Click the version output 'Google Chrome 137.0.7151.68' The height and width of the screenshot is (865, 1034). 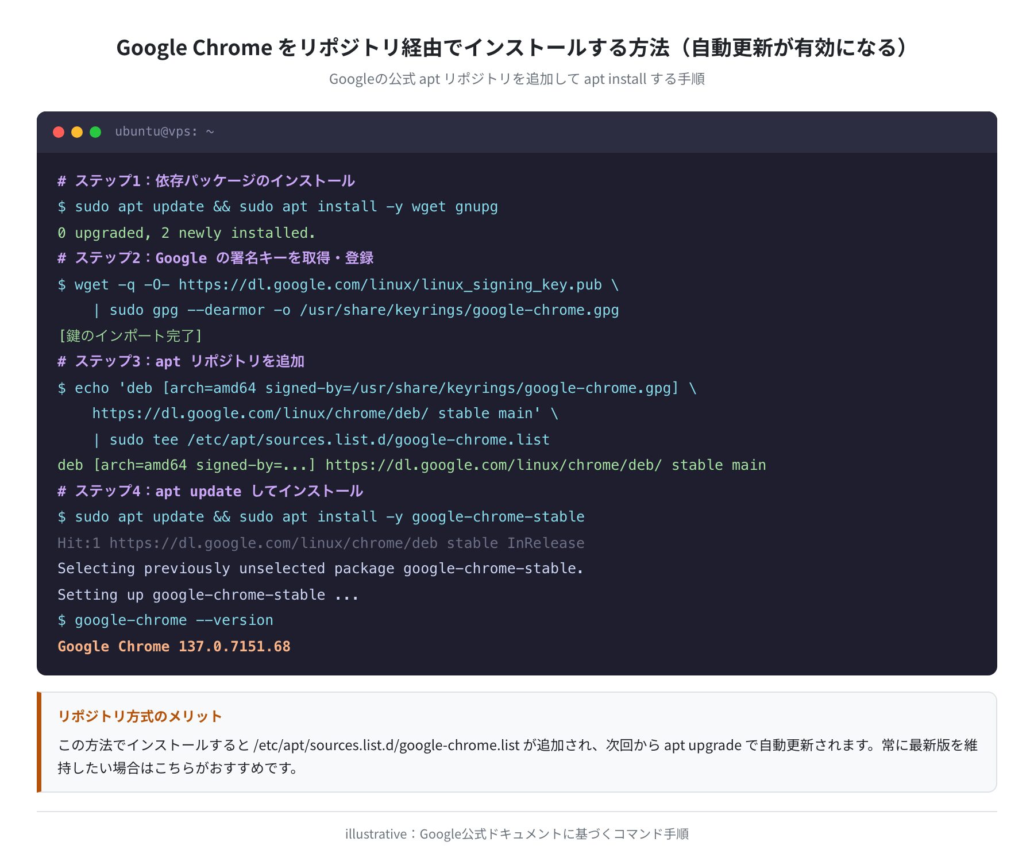[x=174, y=646]
